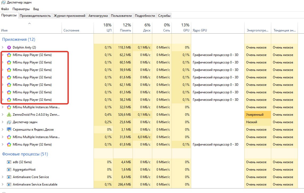The width and height of the screenshot is (304, 193).
Task: Sort processes by ЦП column header
Action: [103, 28]
